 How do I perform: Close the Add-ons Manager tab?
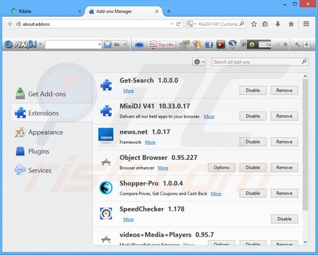(x=157, y=12)
